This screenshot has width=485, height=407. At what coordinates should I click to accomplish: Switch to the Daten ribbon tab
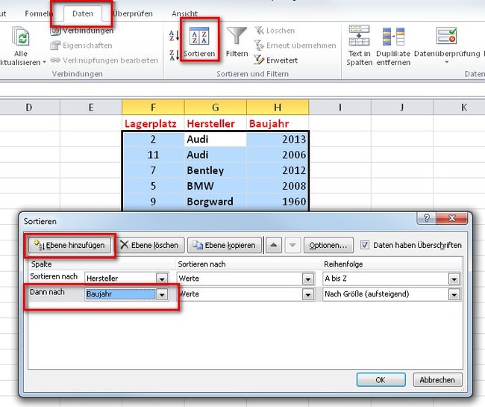83,13
